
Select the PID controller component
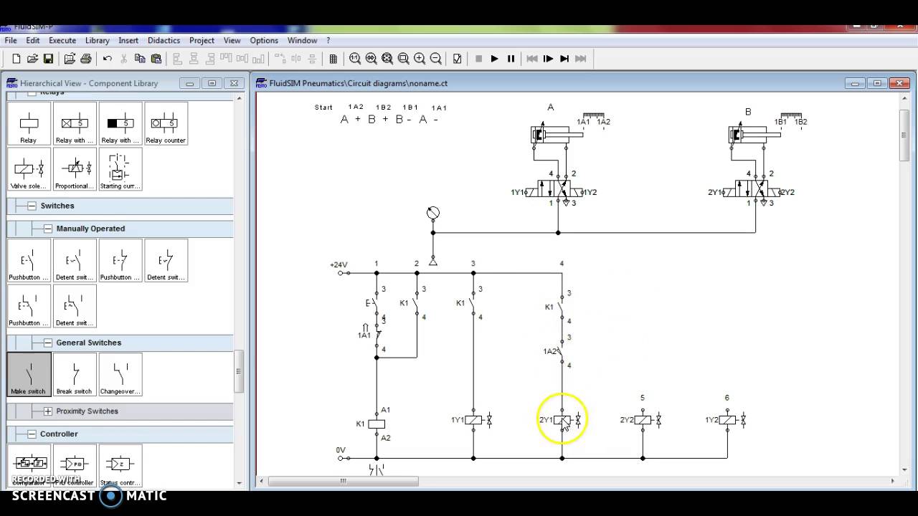(75, 466)
